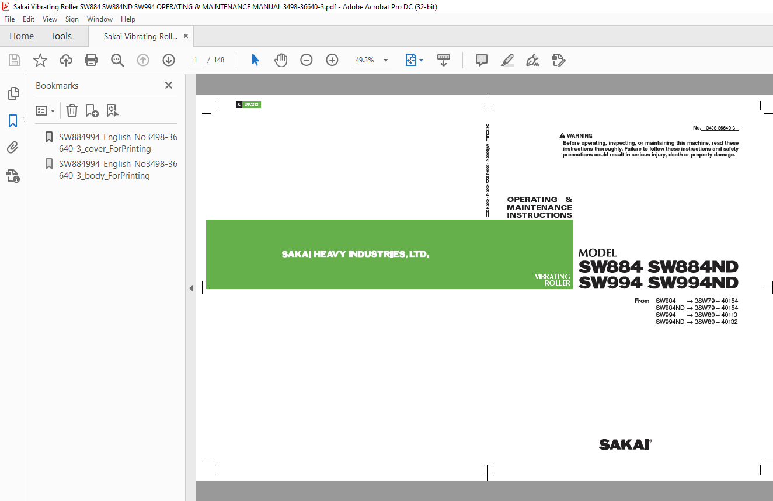Viewport: 773px width, 501px height.
Task: Delete selected bookmark with trash icon
Action: click(72, 110)
